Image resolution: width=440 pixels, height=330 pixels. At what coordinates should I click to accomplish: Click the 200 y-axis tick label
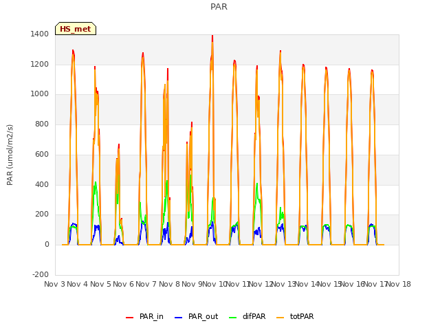pos(42,214)
